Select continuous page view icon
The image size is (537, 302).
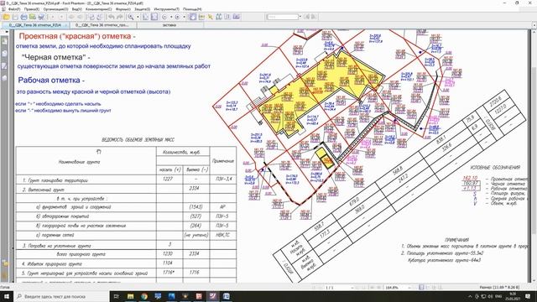(428, 288)
